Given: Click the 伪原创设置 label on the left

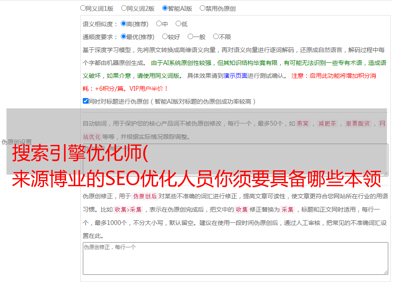Looking at the screenshot, I should (16, 142).
